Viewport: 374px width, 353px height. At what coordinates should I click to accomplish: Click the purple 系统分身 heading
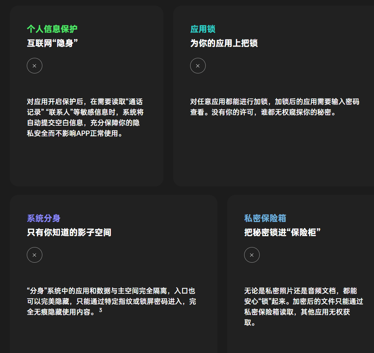[44, 218]
